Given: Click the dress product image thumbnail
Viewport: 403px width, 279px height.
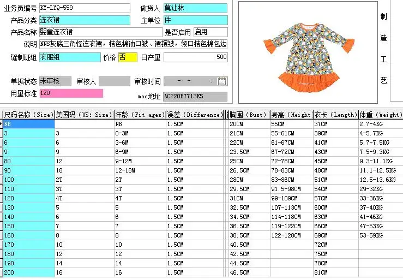Looking at the screenshot, I should 308,52.
